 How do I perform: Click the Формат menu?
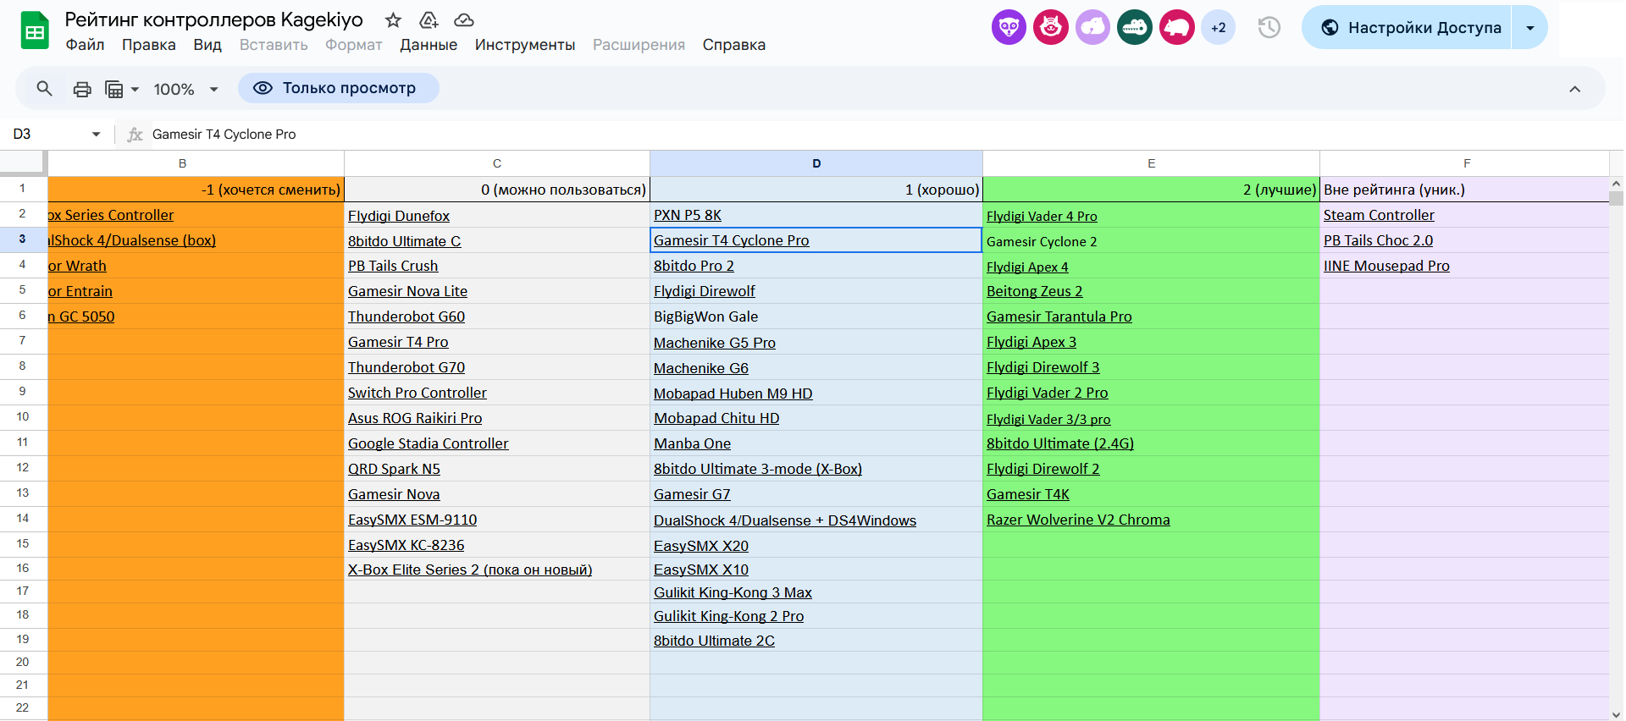pos(354,45)
